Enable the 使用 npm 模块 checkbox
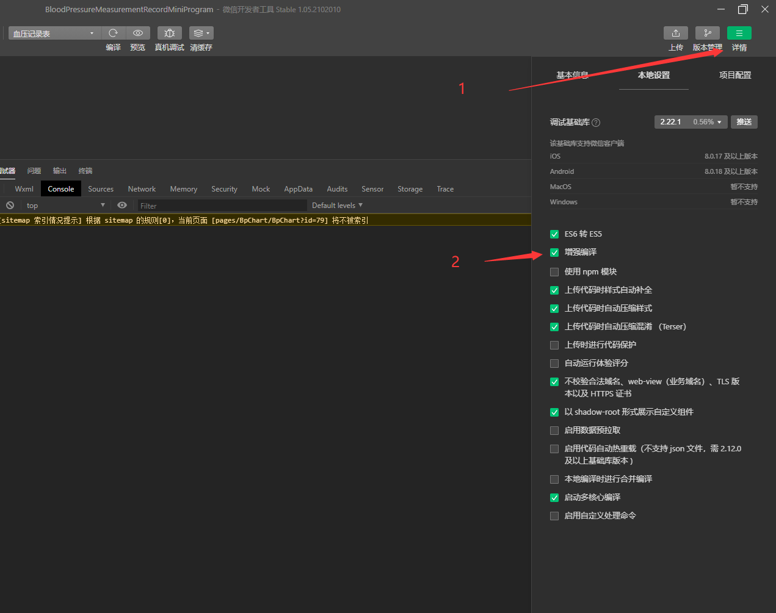The image size is (776, 613). [554, 272]
